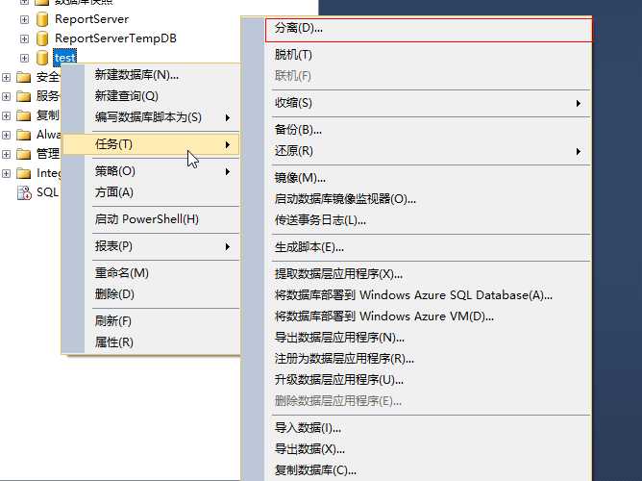The height and width of the screenshot is (481, 642).
Task: Deploy database to Windows Azure SQL Database(A)...
Action: [417, 295]
